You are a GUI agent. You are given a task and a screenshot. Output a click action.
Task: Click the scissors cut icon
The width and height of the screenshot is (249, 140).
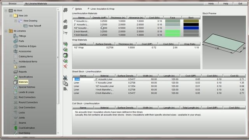[x=65, y=78]
